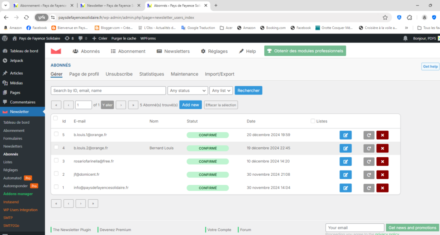Focus the Search by ID, email, name field
Screen dimensions: 440x235
108,91
